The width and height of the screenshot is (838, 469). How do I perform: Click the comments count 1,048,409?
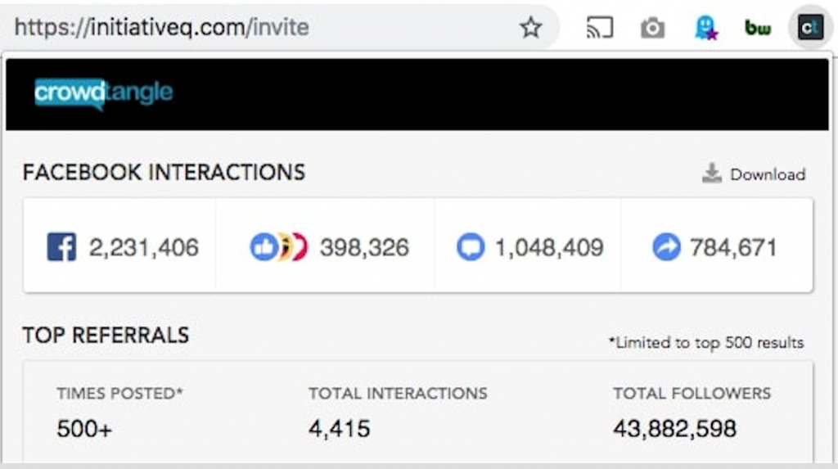(x=549, y=247)
